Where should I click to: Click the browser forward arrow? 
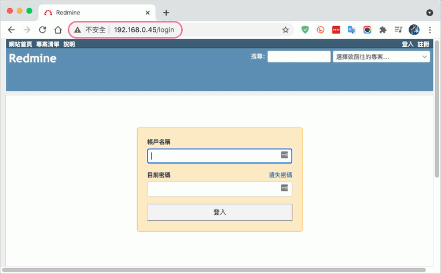pos(27,30)
